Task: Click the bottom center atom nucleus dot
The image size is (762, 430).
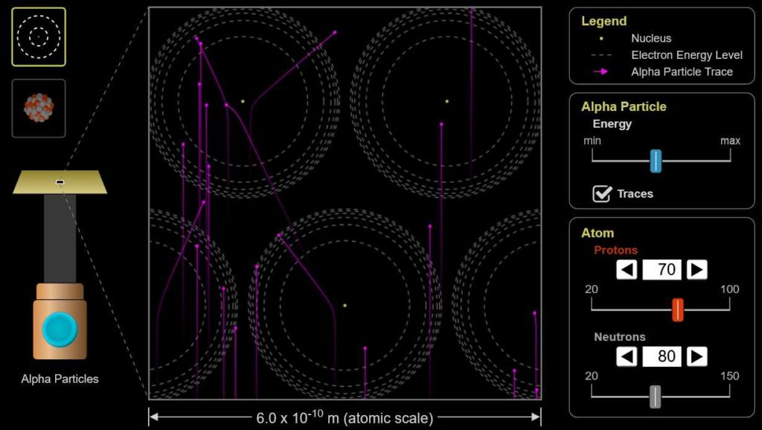Action: [345, 306]
